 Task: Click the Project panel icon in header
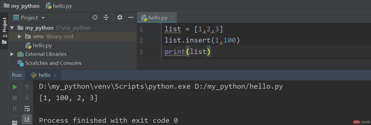(x=16, y=18)
